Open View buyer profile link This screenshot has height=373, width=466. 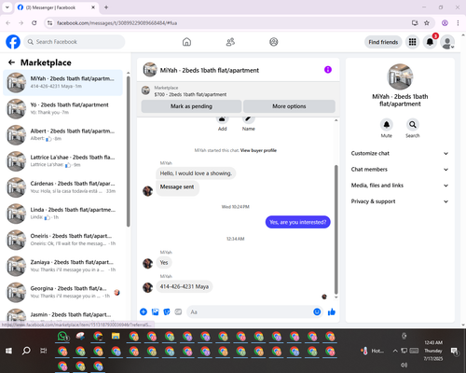[258, 150]
